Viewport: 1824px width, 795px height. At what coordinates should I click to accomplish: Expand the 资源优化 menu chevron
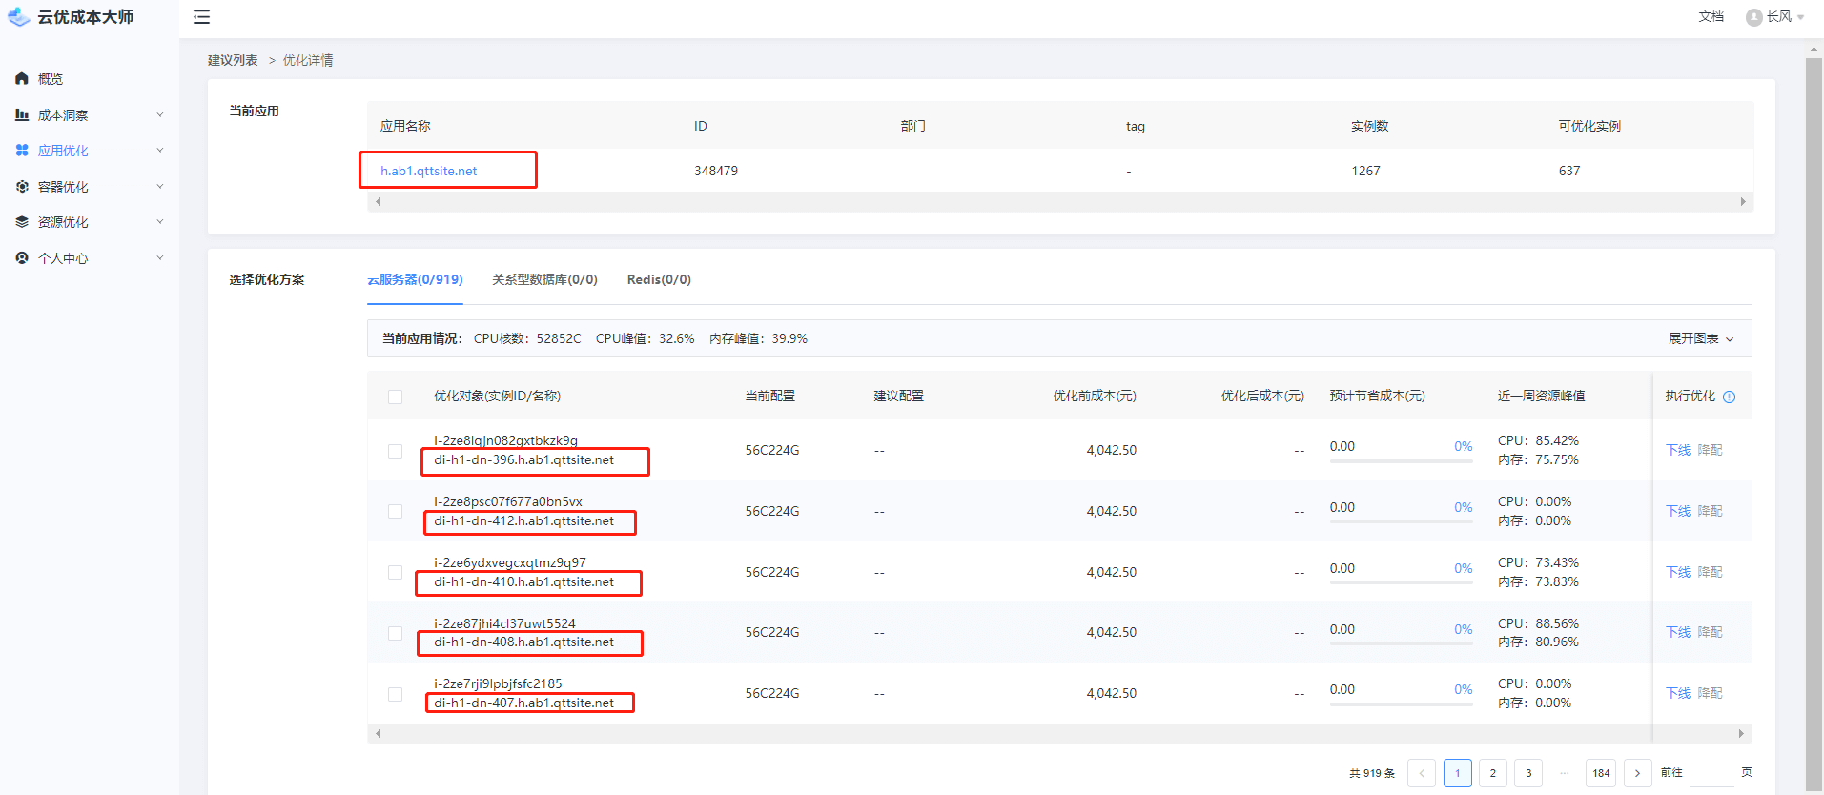pos(160,221)
